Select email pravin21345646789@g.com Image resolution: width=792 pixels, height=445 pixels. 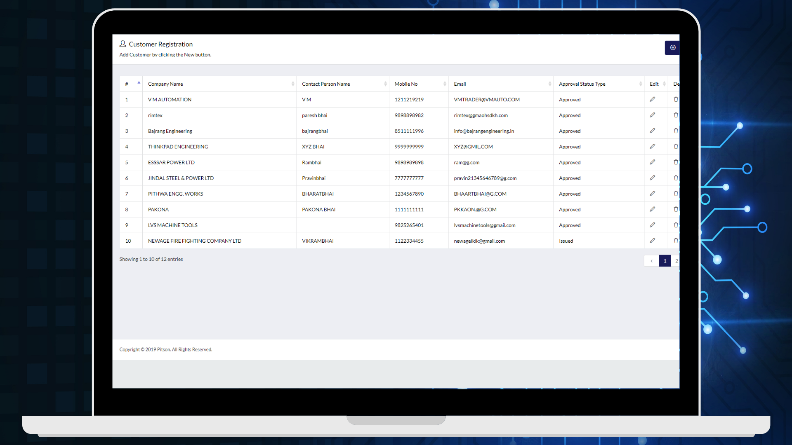[x=485, y=178]
